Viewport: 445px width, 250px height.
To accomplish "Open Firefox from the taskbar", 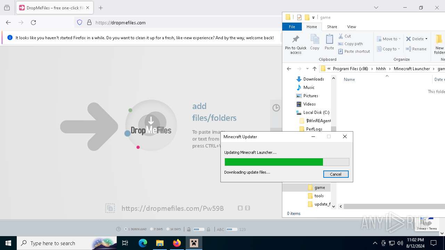I will [x=177, y=243].
